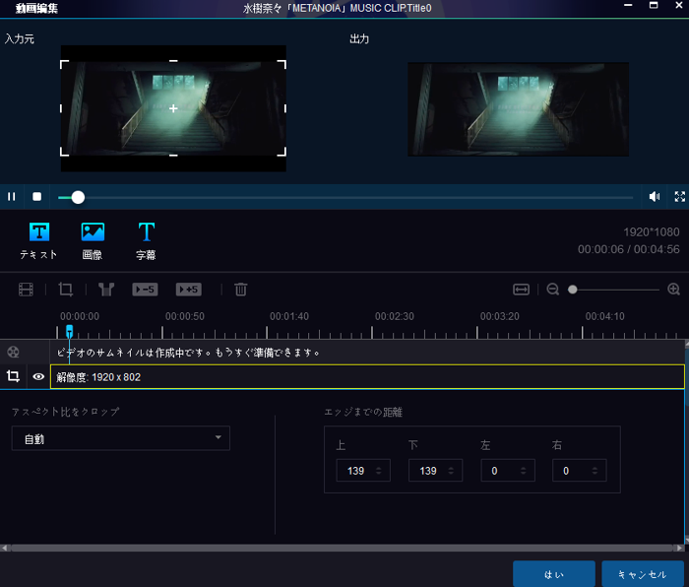The width and height of the screenshot is (689, 587).
Task: Click the scrollbar right arrow
Action: click(x=679, y=548)
